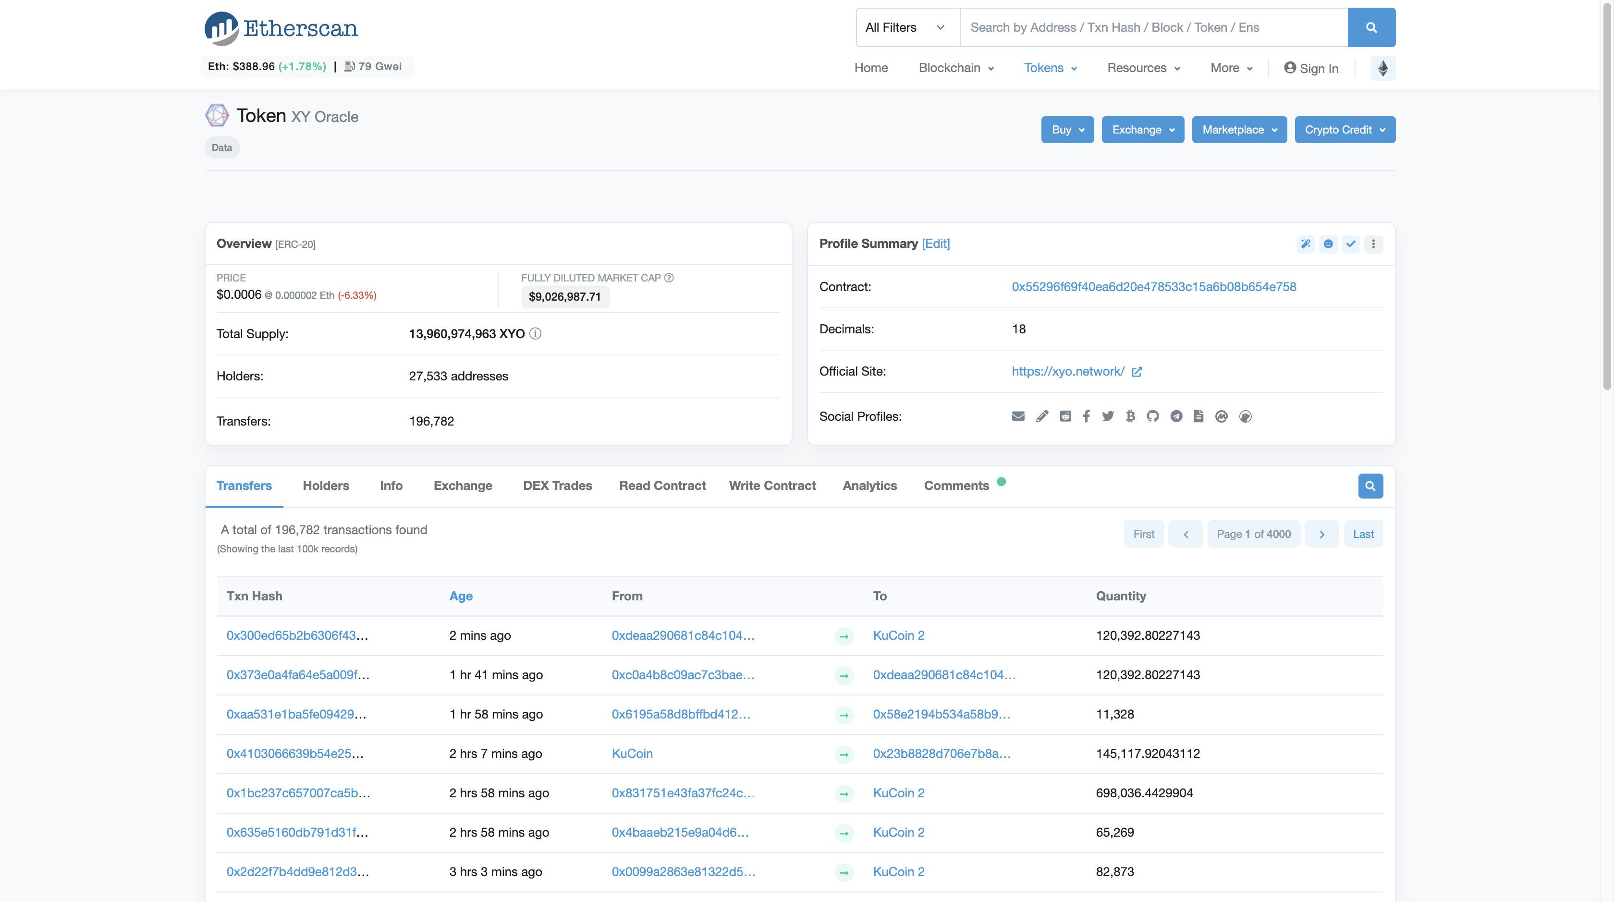Click the previous page chevron button

pos(1185,534)
